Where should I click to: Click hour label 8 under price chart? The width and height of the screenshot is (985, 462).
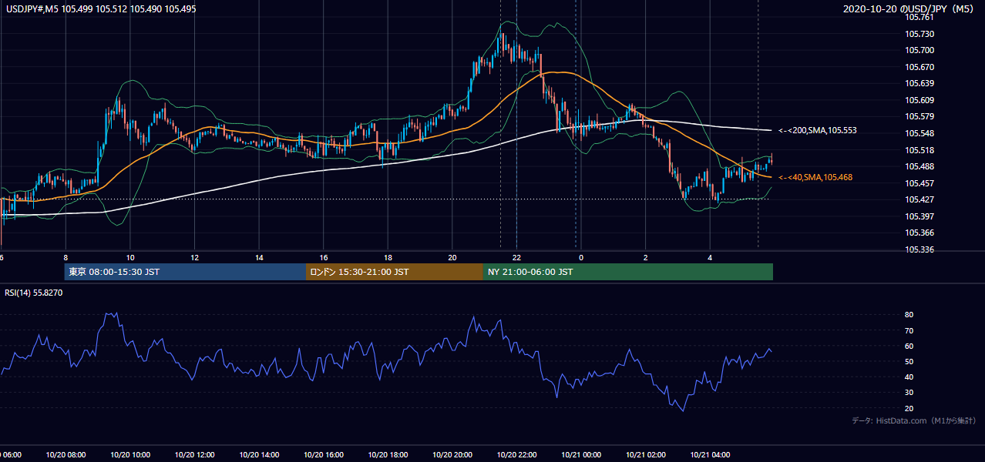click(x=66, y=257)
